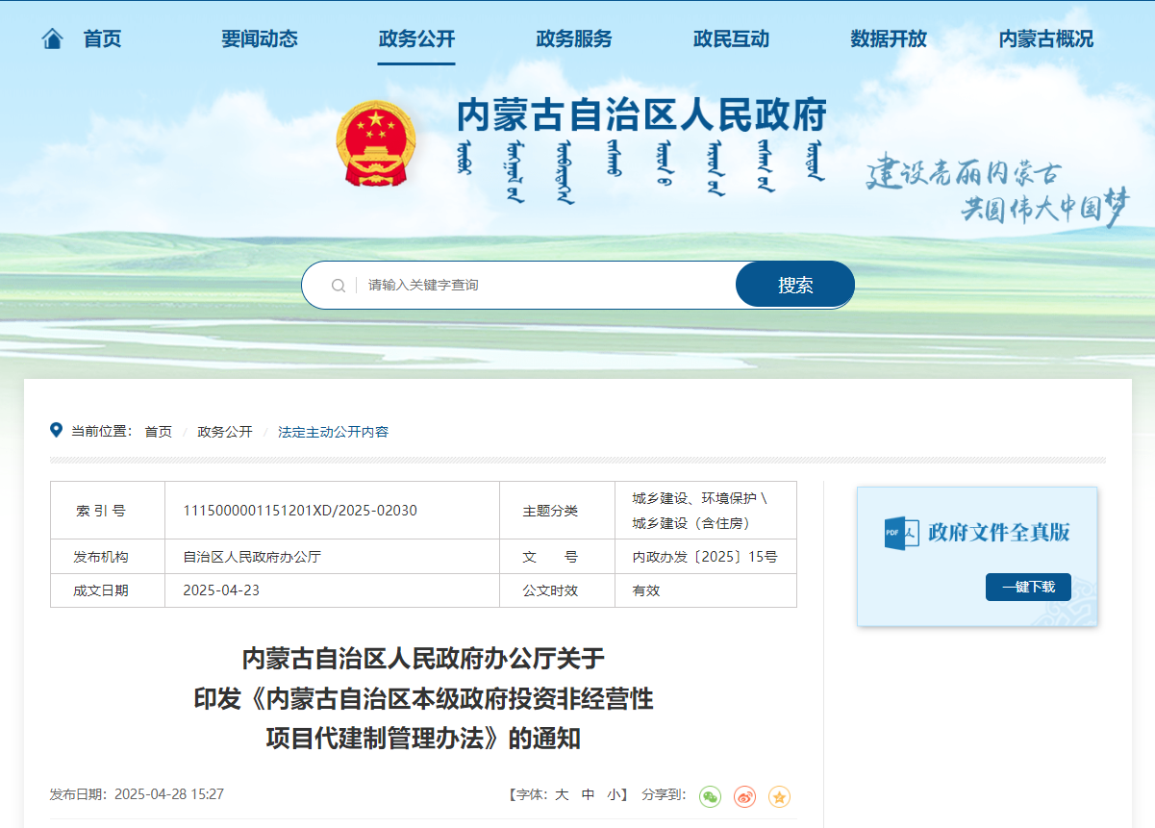The height and width of the screenshot is (828, 1155).
Task: Switch to the 政务服务 tab
Action: click(x=574, y=39)
